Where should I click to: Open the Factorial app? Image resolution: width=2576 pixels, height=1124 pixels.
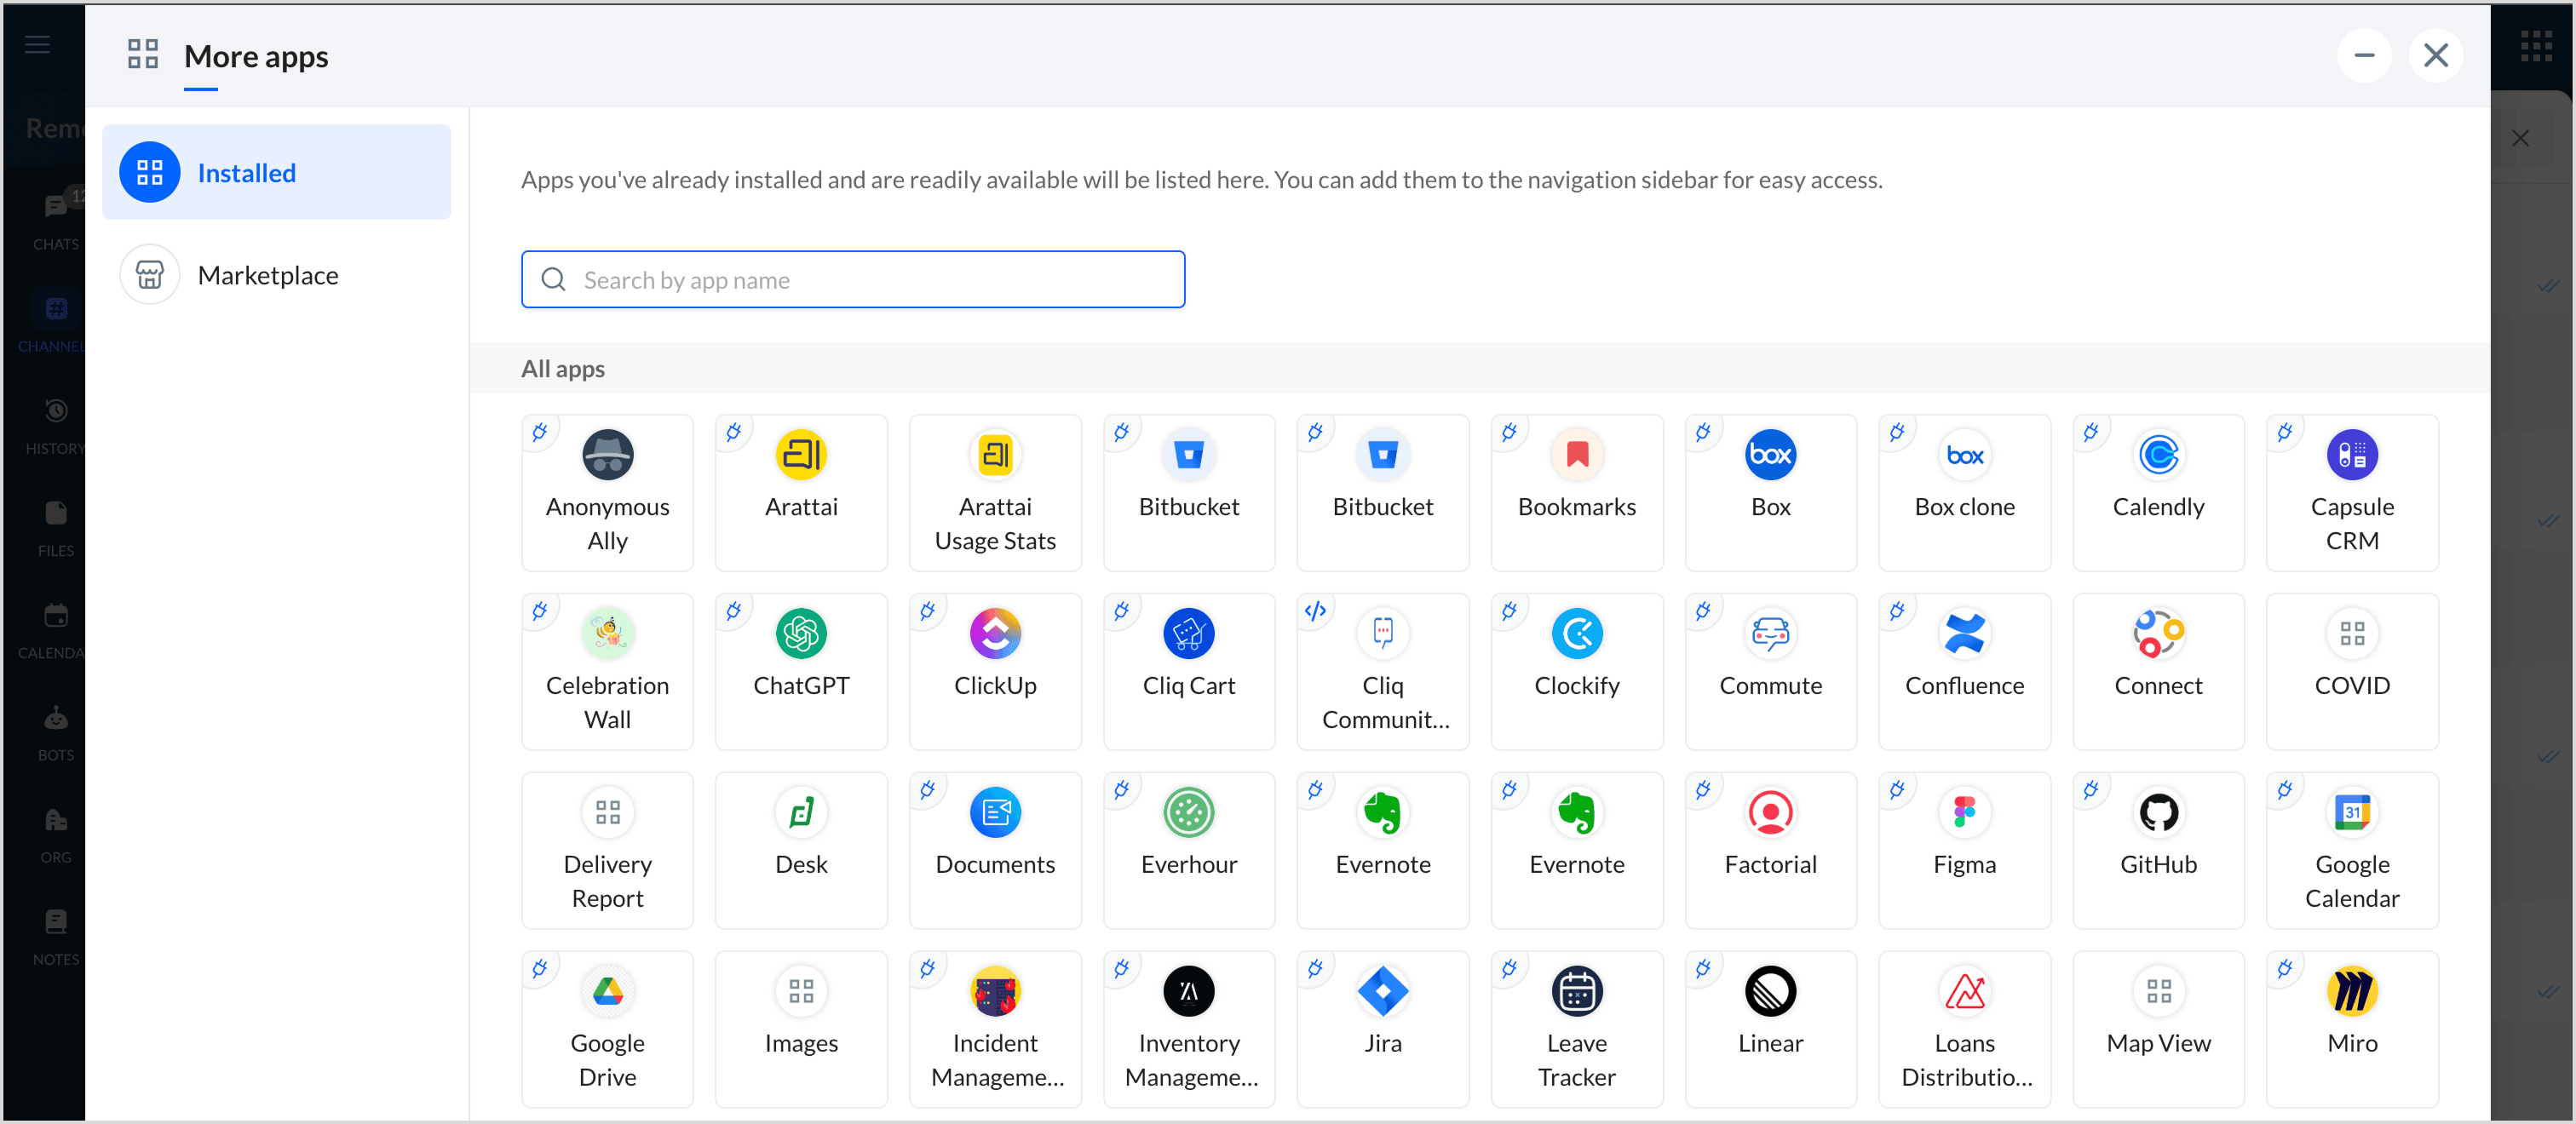(1770, 851)
